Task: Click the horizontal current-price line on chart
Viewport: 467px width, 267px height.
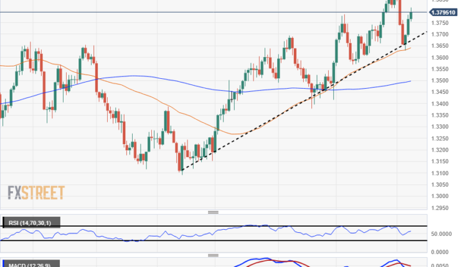Action: [x=187, y=12]
